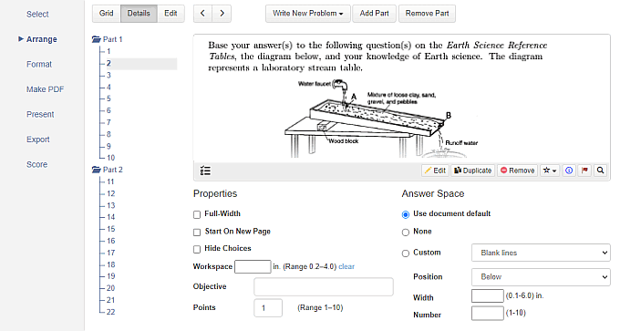Select problem 5 in the tree

pyautogui.click(x=108, y=98)
